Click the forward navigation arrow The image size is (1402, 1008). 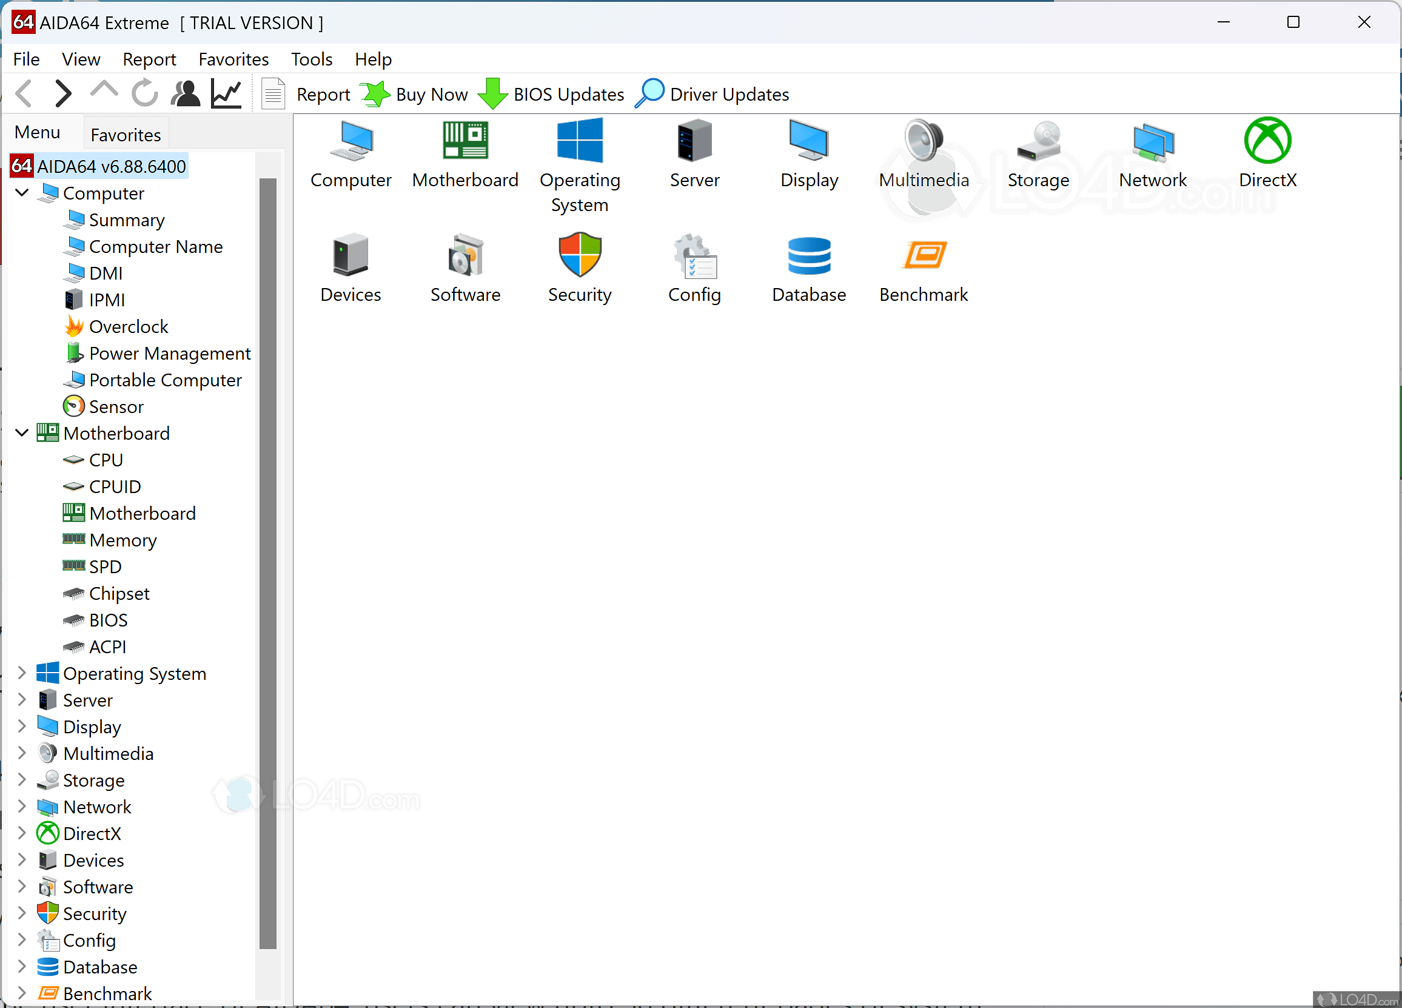(63, 94)
